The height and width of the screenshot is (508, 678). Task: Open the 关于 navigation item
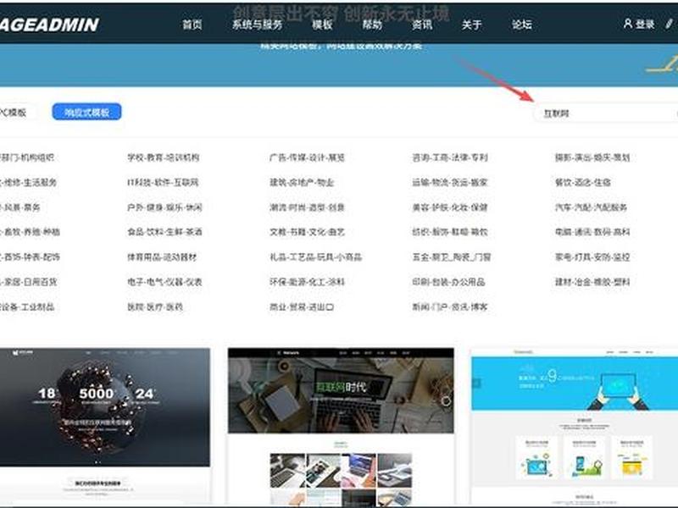click(471, 25)
